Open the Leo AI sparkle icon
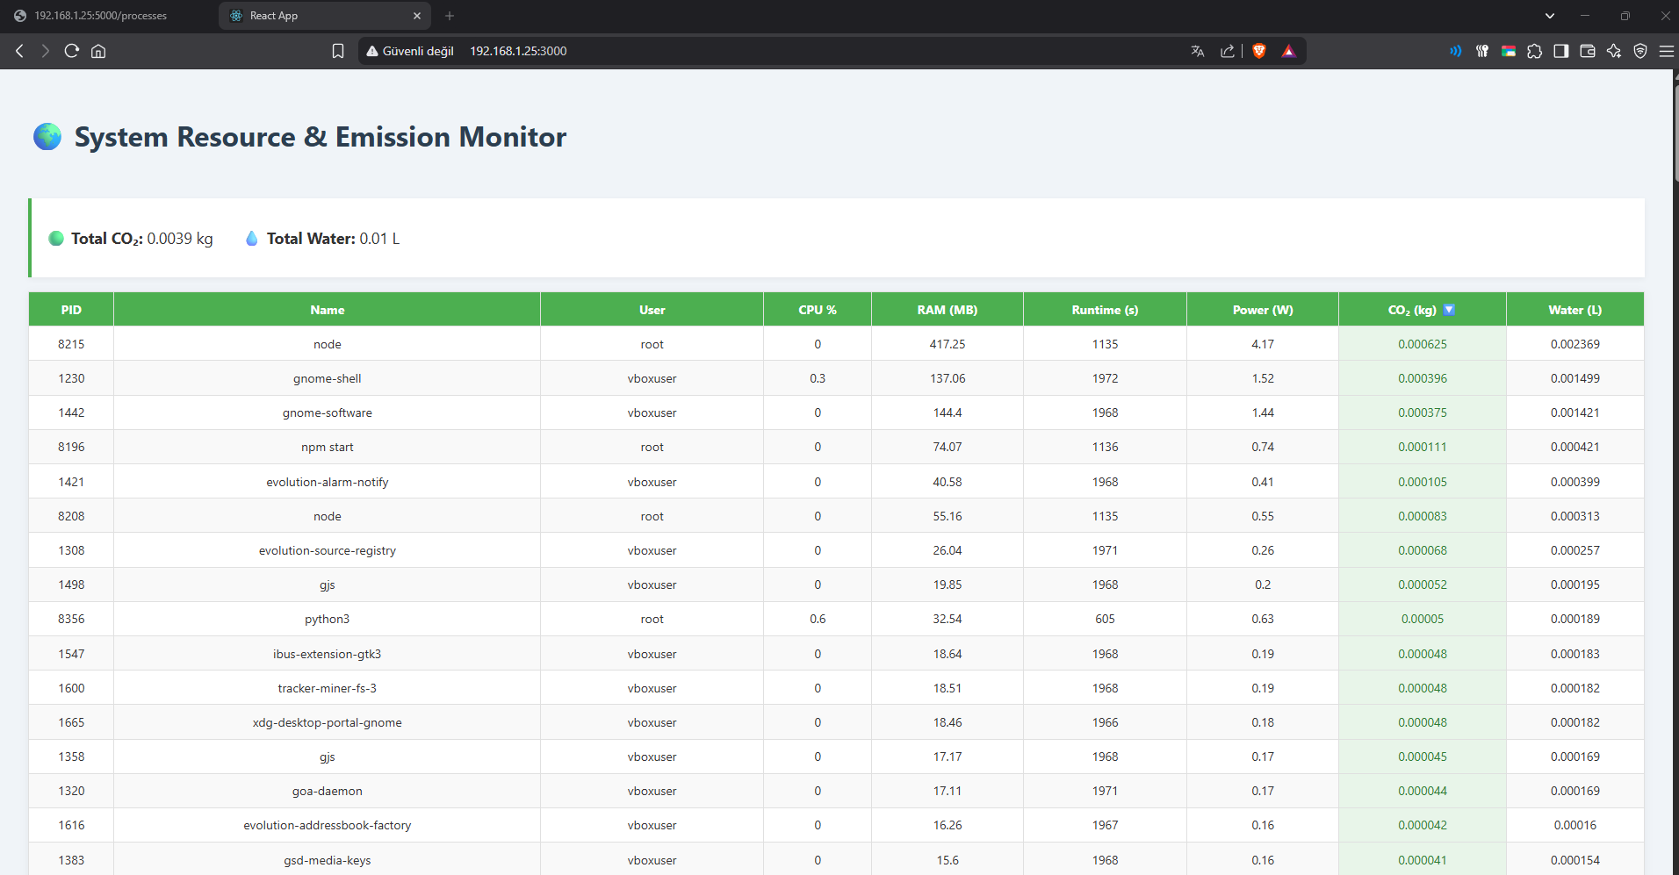This screenshot has height=875, width=1679. (1614, 51)
